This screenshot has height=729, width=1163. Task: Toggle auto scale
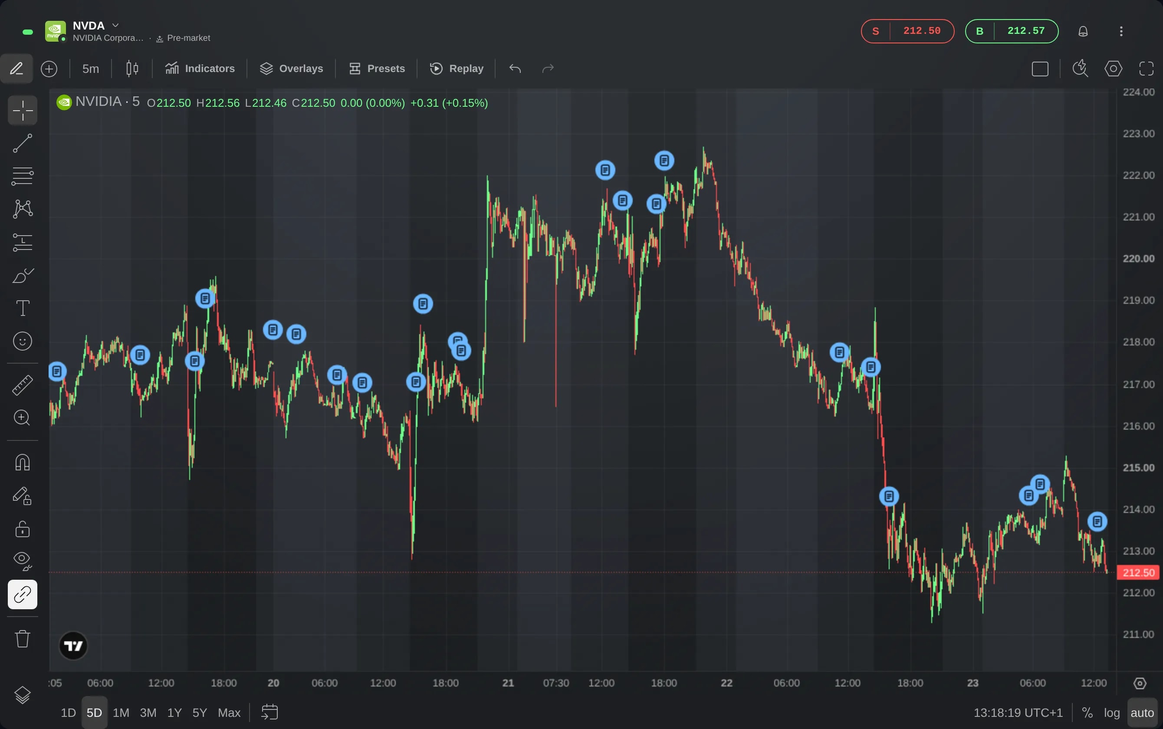click(x=1142, y=713)
